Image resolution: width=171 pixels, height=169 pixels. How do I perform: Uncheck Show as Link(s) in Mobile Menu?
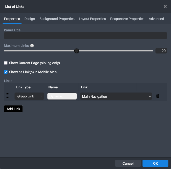tap(6, 72)
